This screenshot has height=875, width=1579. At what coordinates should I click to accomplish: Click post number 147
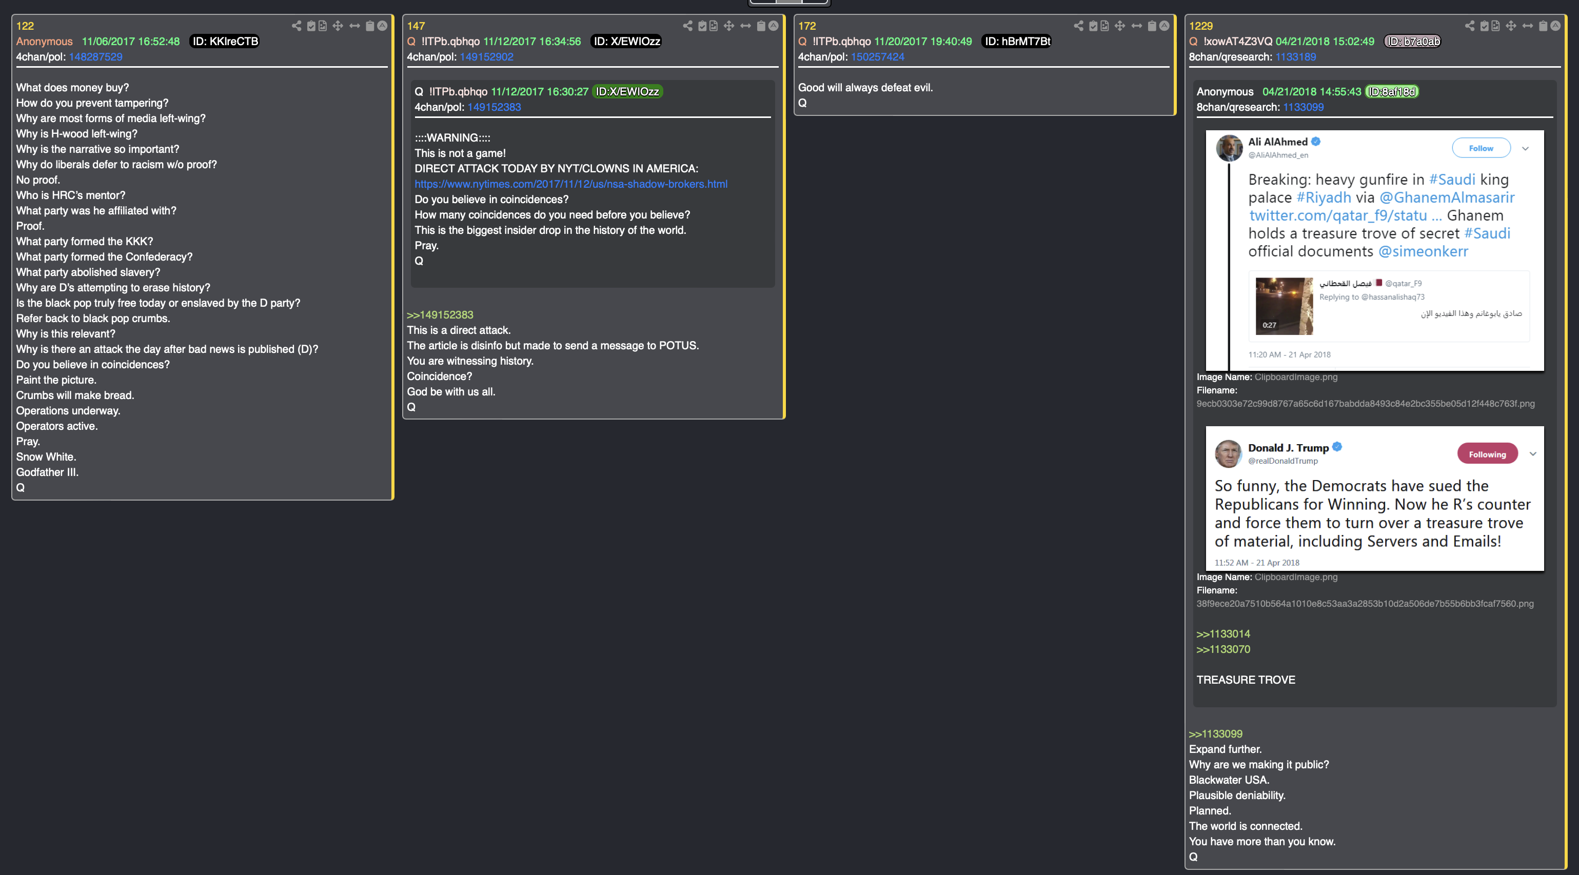(x=416, y=26)
